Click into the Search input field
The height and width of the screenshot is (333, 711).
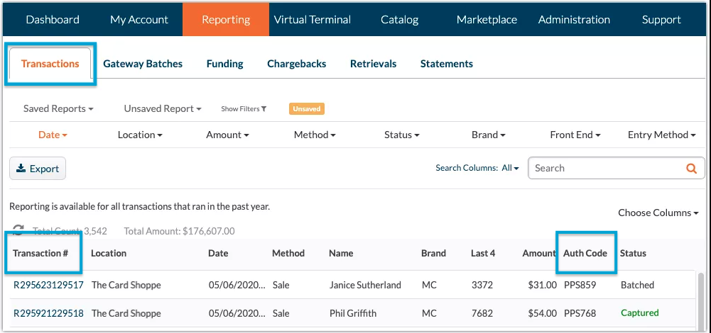[x=607, y=169]
